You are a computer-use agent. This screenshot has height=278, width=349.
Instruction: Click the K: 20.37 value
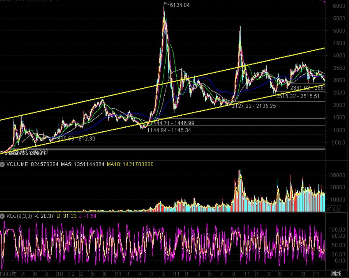pyautogui.click(x=44, y=216)
